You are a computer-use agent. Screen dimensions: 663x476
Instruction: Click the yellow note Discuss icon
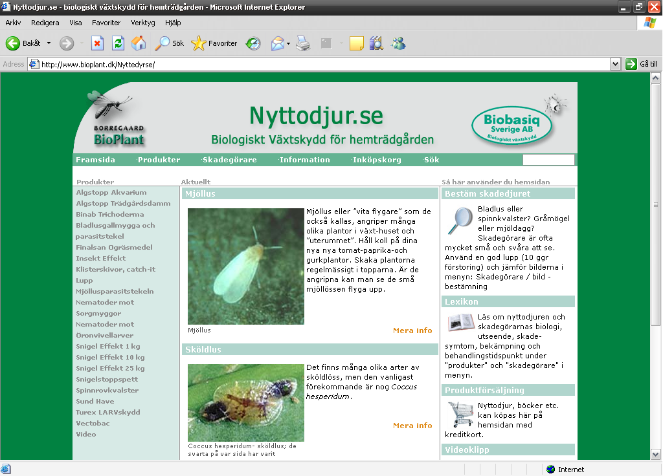357,43
